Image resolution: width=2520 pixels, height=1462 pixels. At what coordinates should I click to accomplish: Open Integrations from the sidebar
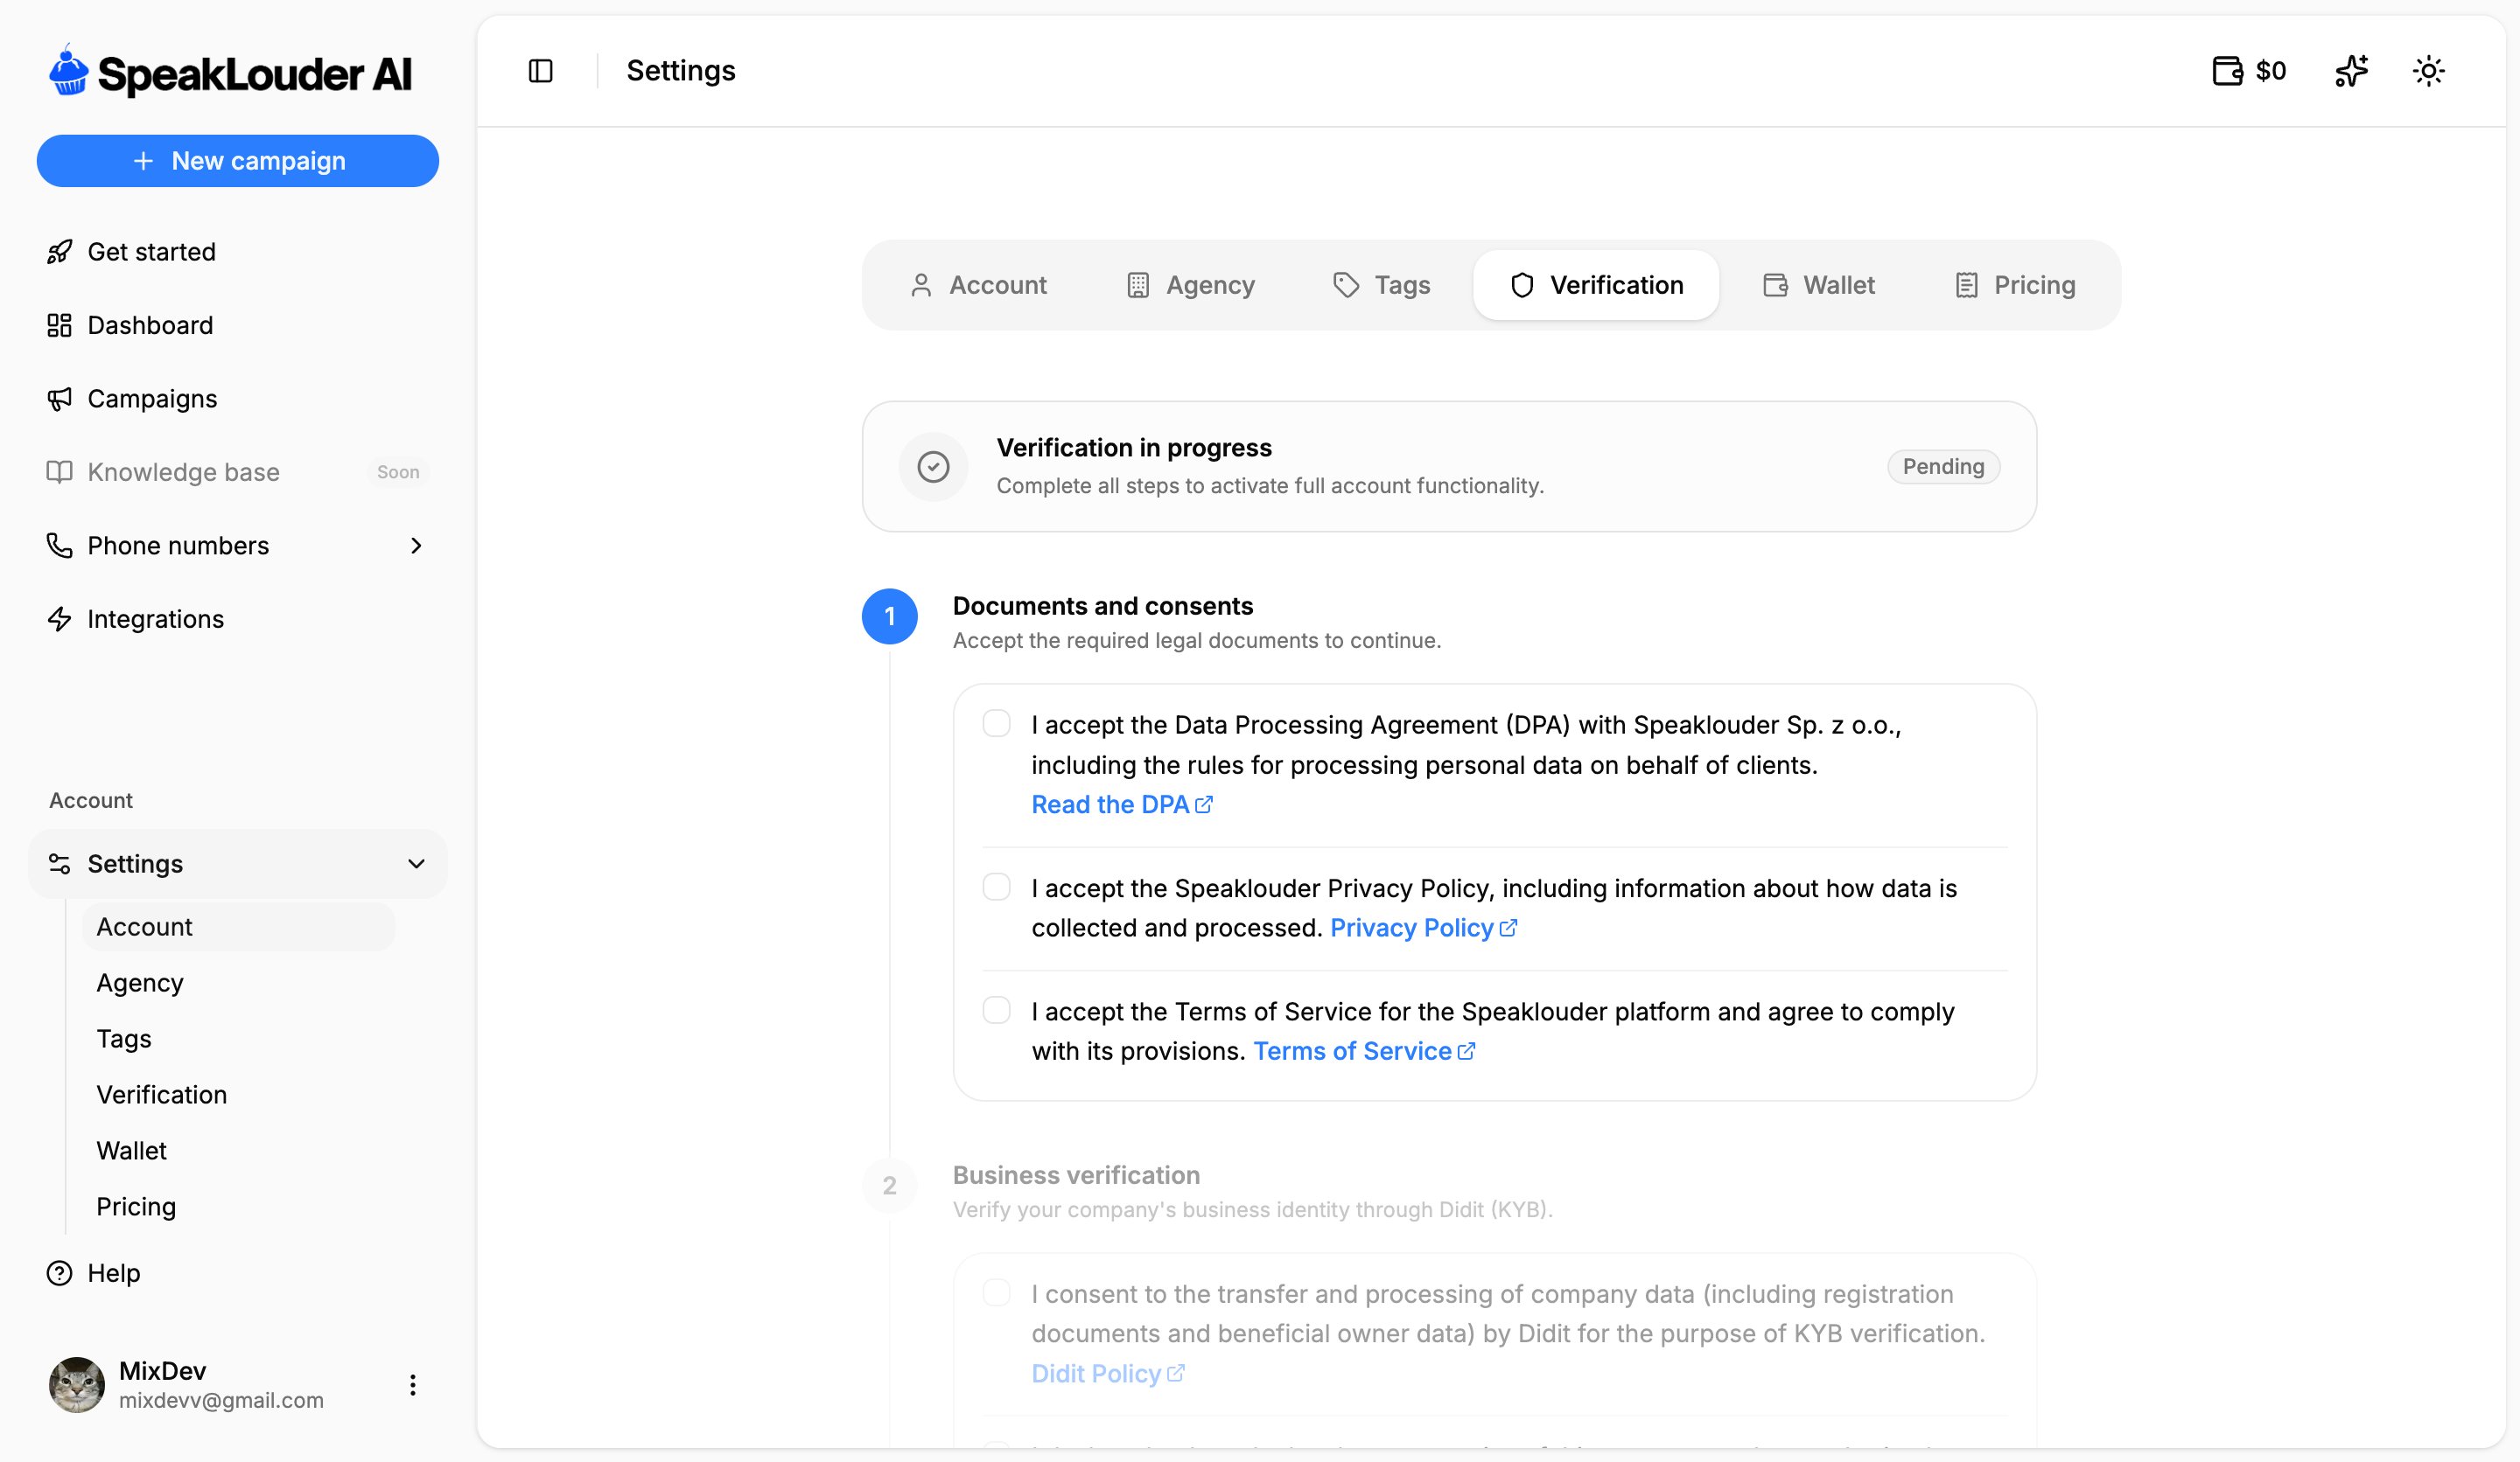238,618
